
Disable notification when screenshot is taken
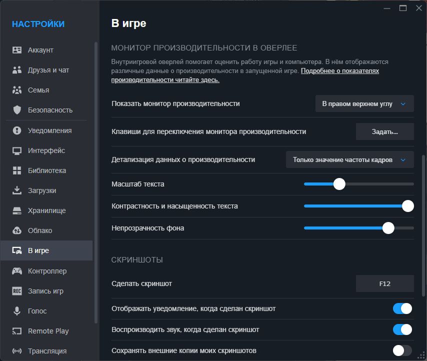pos(402,309)
